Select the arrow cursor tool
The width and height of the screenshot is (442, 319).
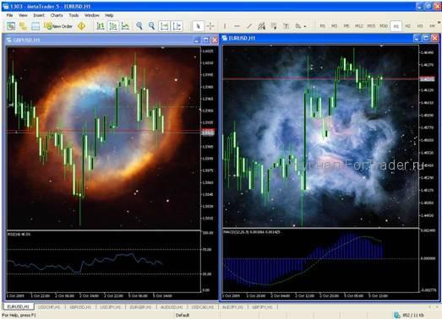pos(198,26)
